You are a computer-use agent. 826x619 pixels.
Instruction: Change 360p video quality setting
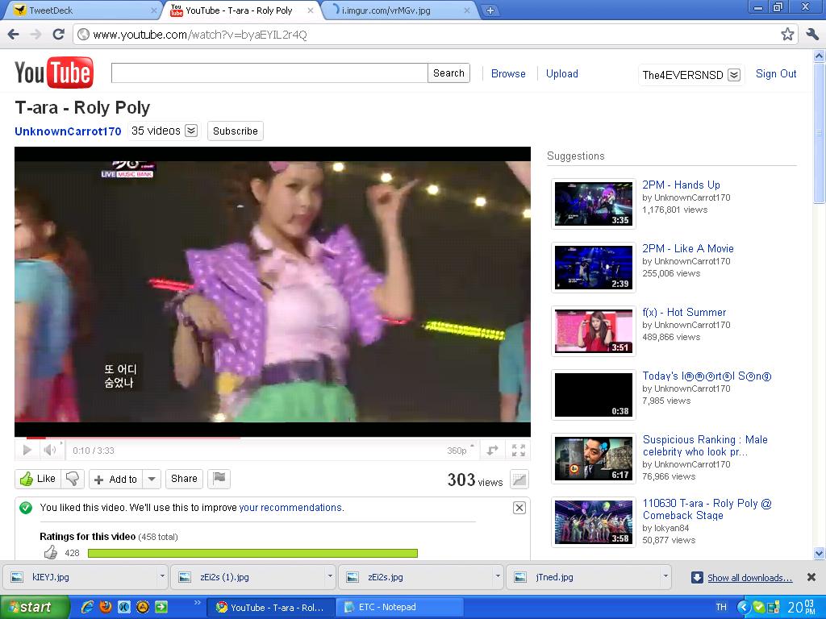coord(460,451)
